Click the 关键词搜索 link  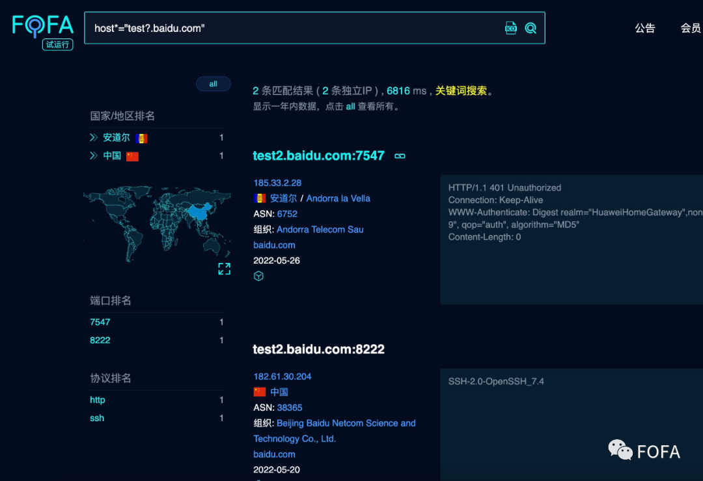[461, 90]
